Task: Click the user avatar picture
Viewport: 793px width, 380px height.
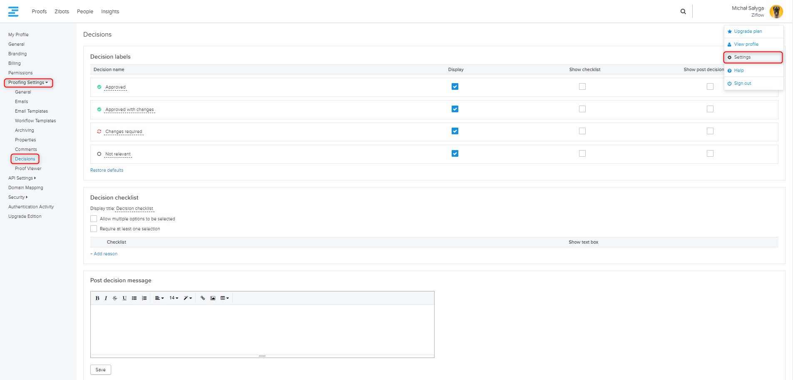Action: [x=776, y=12]
